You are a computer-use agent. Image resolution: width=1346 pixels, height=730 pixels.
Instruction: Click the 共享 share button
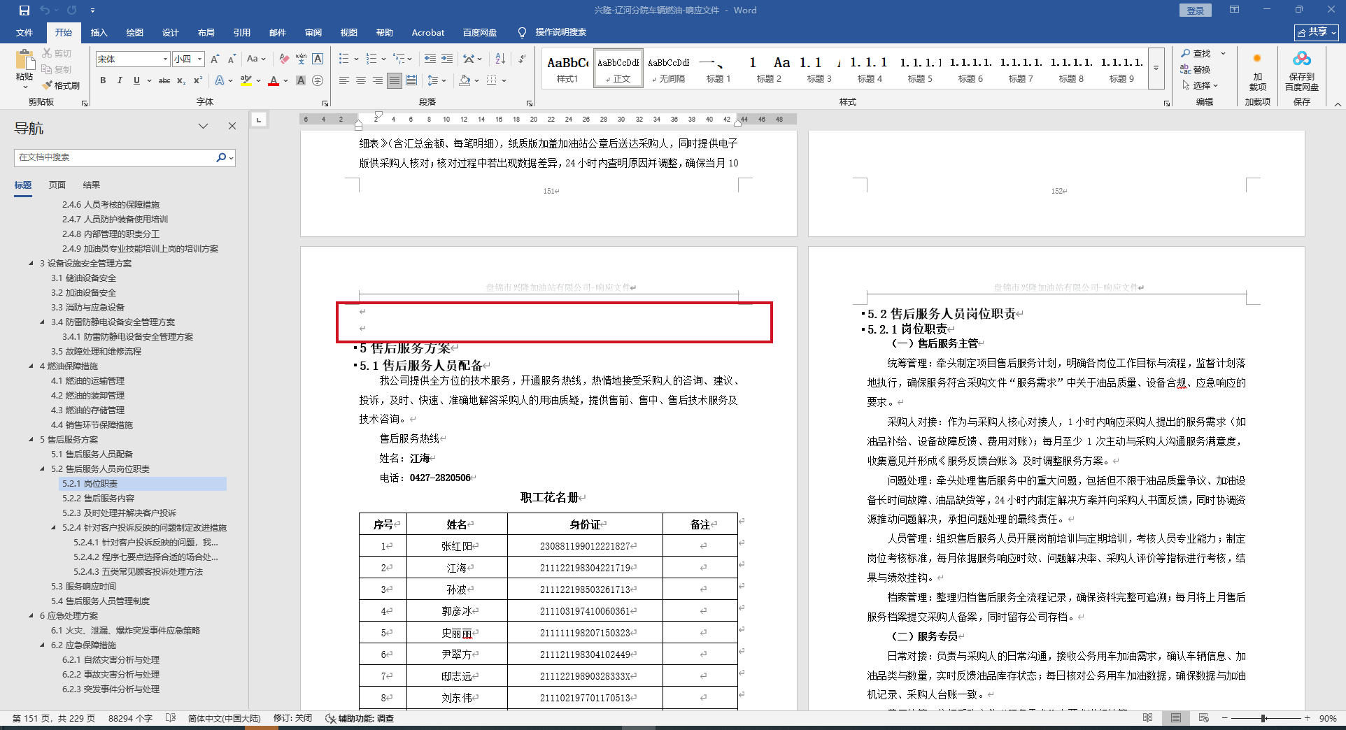1317,32
